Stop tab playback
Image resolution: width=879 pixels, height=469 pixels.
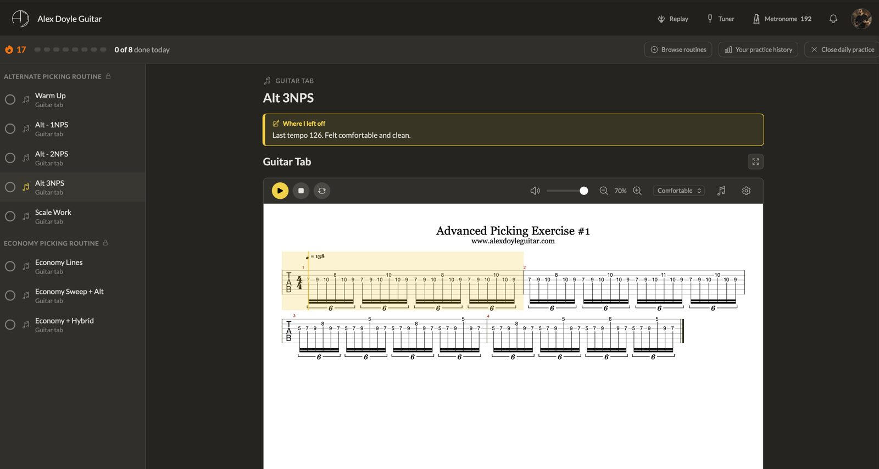tap(301, 191)
